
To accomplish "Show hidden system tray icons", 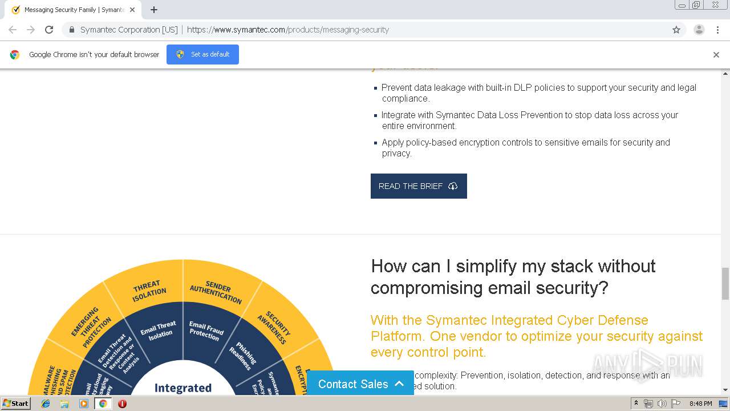I will pos(636,404).
